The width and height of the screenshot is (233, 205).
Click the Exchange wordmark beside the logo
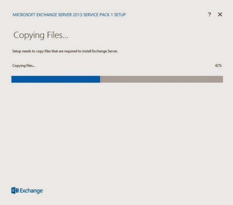tap(31, 191)
